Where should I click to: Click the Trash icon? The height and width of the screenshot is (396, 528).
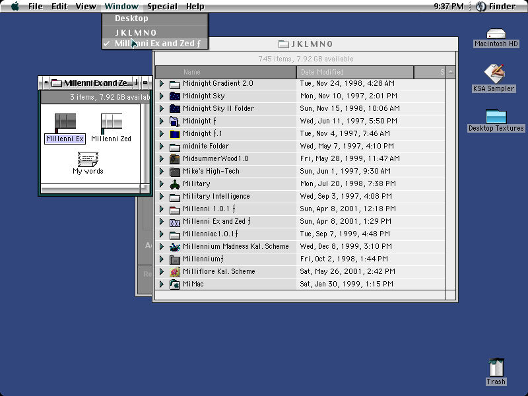496,368
